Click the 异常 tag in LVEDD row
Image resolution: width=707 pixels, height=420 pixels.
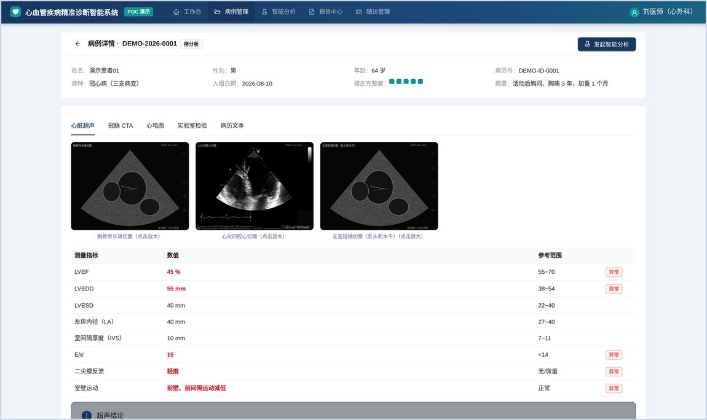tap(614, 289)
